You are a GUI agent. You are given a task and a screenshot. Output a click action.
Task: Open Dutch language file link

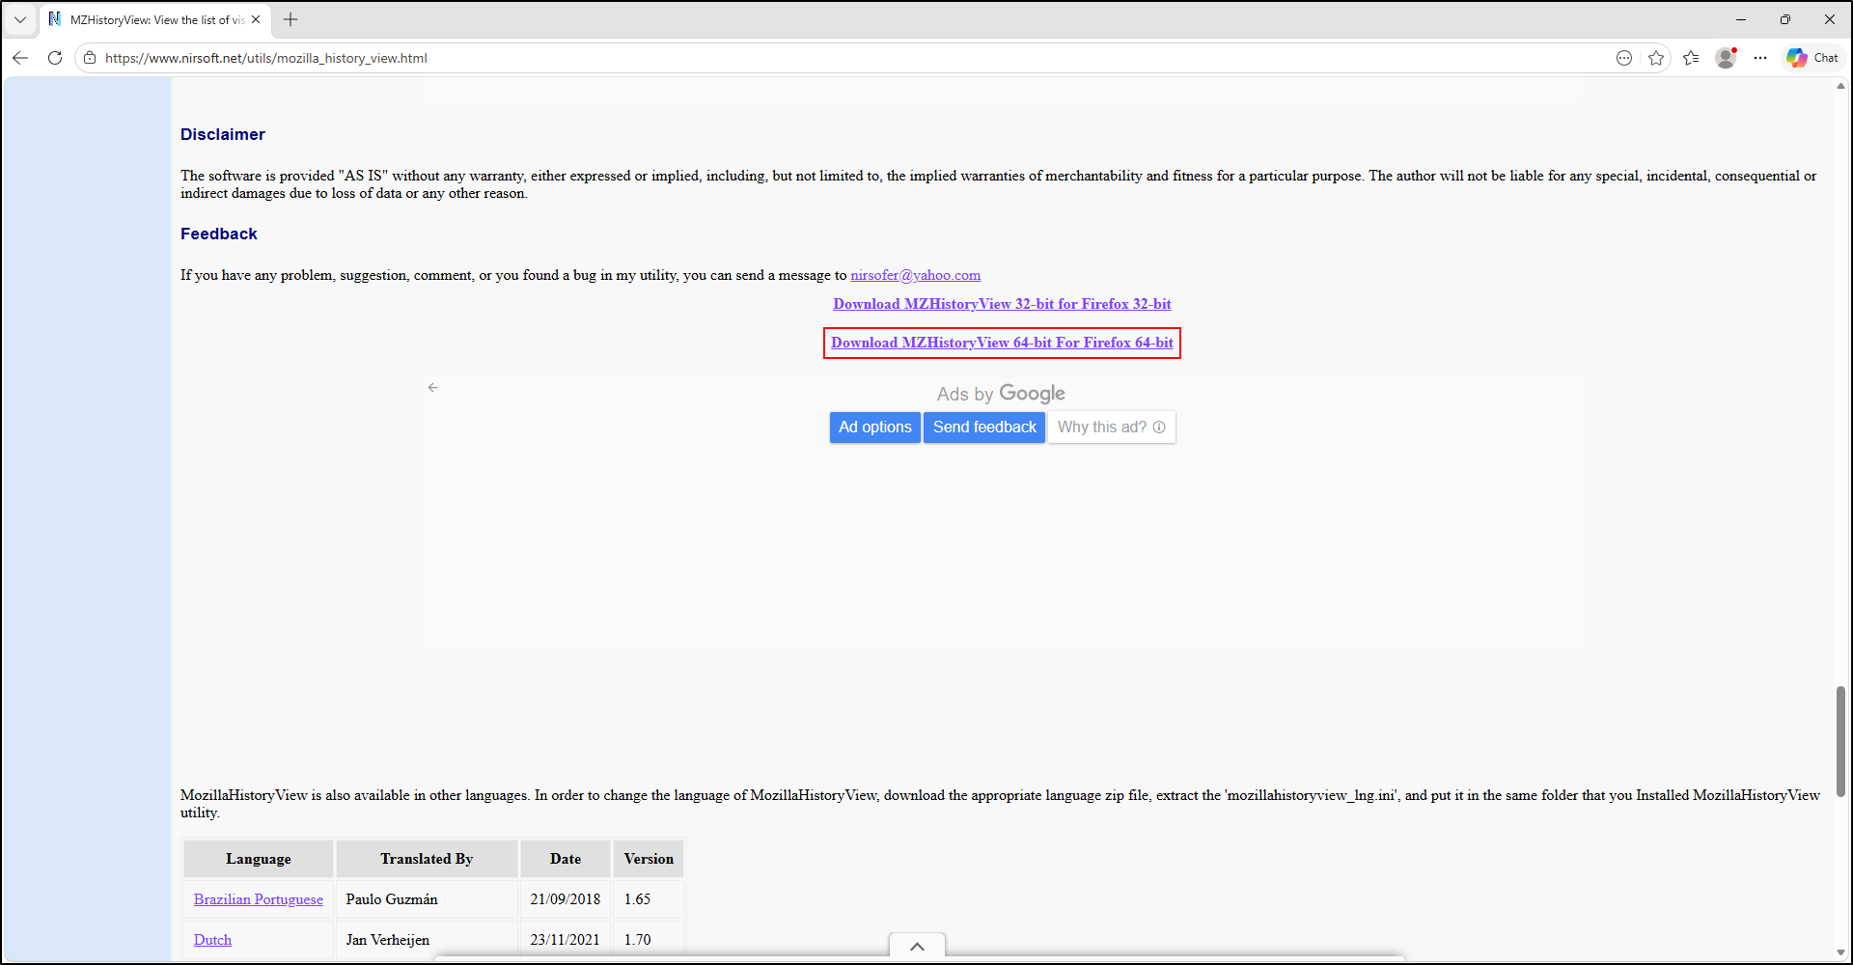pyautogui.click(x=212, y=940)
